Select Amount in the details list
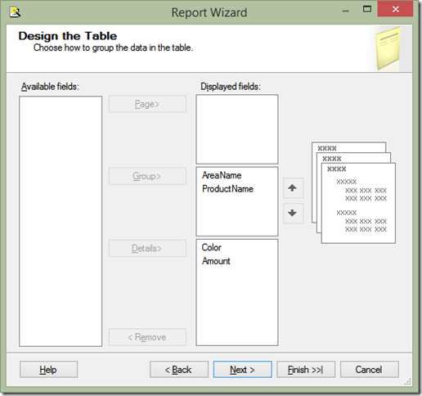 [216, 261]
